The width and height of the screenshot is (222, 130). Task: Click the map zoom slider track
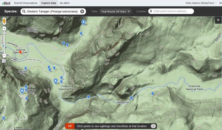pyautogui.click(x=4, y=42)
